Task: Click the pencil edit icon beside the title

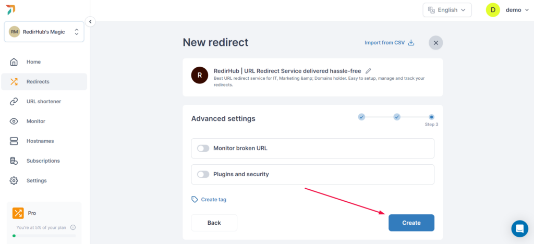Action: (368, 71)
